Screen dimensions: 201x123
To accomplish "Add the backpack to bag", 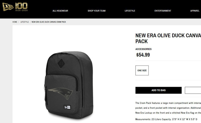I will (x=158, y=90).
